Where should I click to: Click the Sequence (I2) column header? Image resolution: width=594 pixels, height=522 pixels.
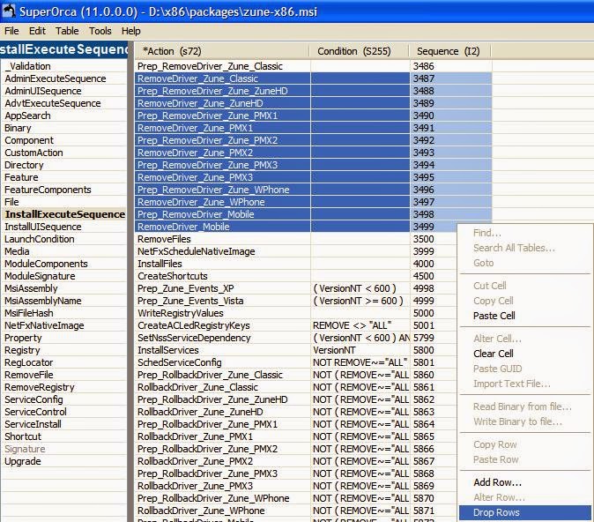pos(450,51)
